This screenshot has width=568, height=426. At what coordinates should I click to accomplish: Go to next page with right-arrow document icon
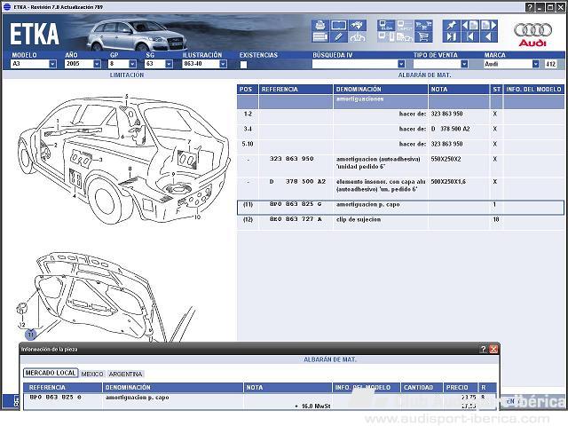click(489, 26)
